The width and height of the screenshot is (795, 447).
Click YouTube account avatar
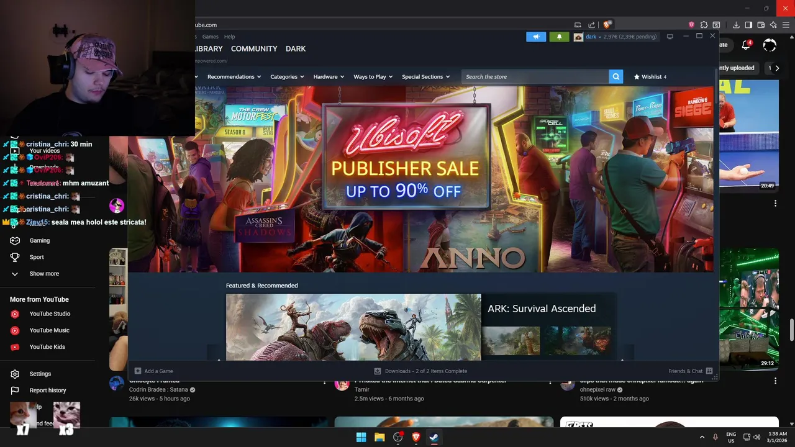click(770, 45)
